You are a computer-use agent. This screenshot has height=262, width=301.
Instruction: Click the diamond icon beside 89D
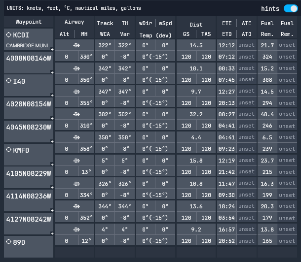(x=9, y=242)
